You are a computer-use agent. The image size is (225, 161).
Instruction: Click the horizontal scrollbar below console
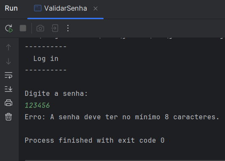[125, 160]
